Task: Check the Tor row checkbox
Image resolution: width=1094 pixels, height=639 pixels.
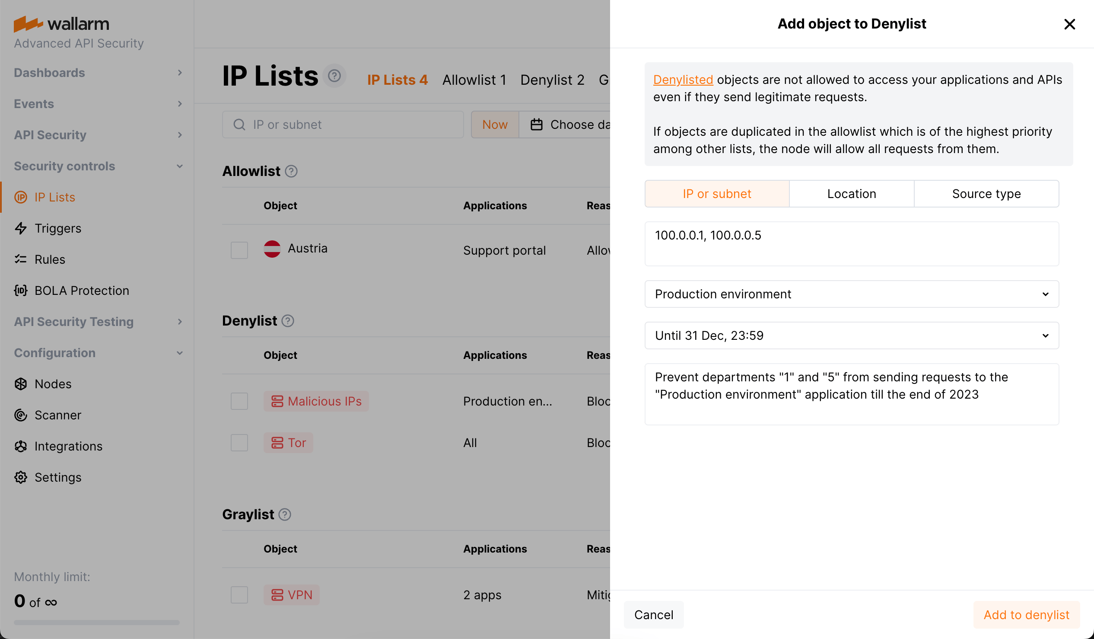Action: (x=239, y=443)
